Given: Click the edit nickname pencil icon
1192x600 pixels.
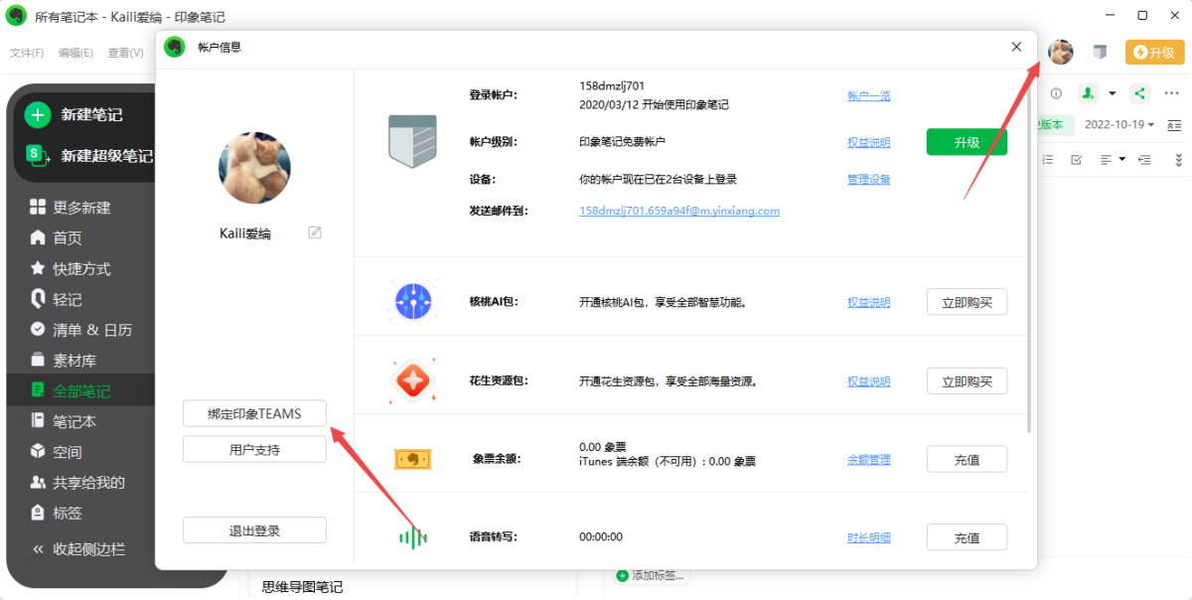Looking at the screenshot, I should [x=315, y=232].
